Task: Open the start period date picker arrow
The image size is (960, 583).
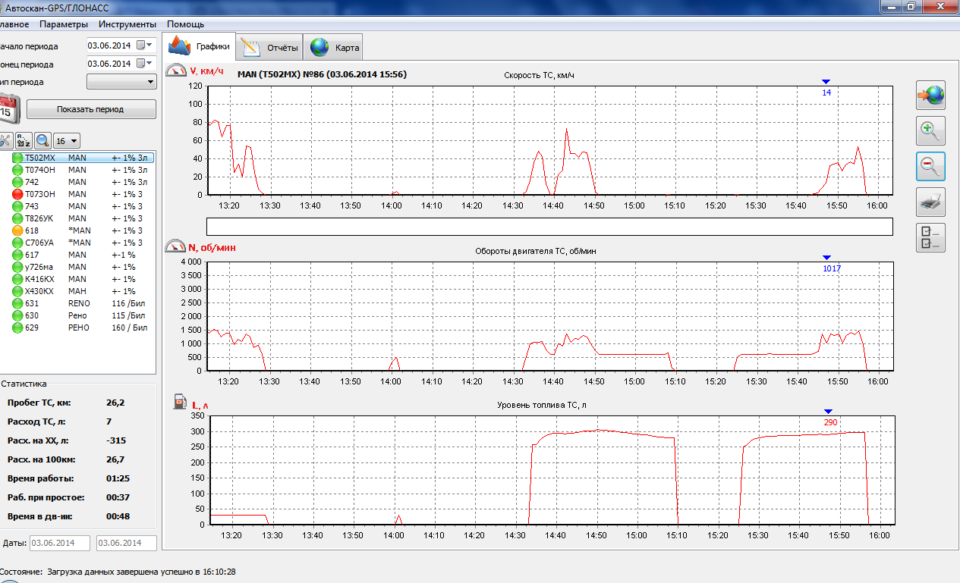Action: coord(150,45)
